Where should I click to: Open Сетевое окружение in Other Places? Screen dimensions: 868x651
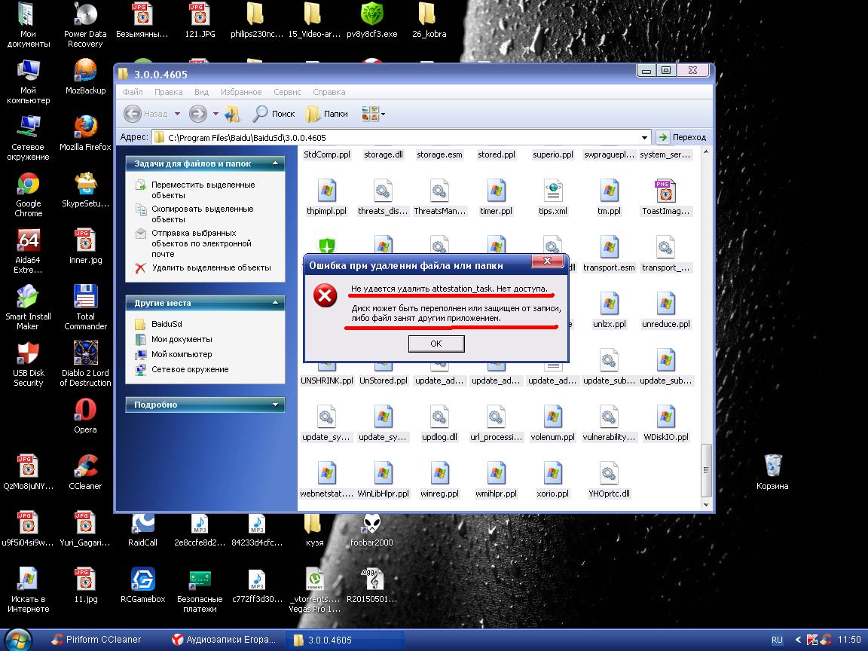click(189, 369)
